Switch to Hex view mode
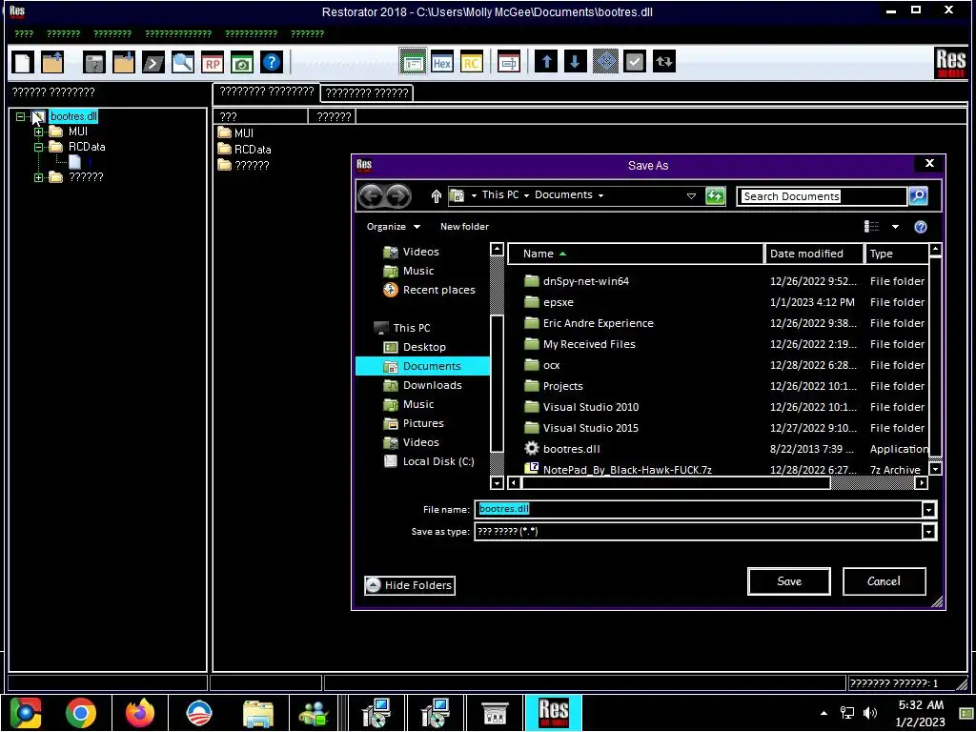 [x=442, y=62]
